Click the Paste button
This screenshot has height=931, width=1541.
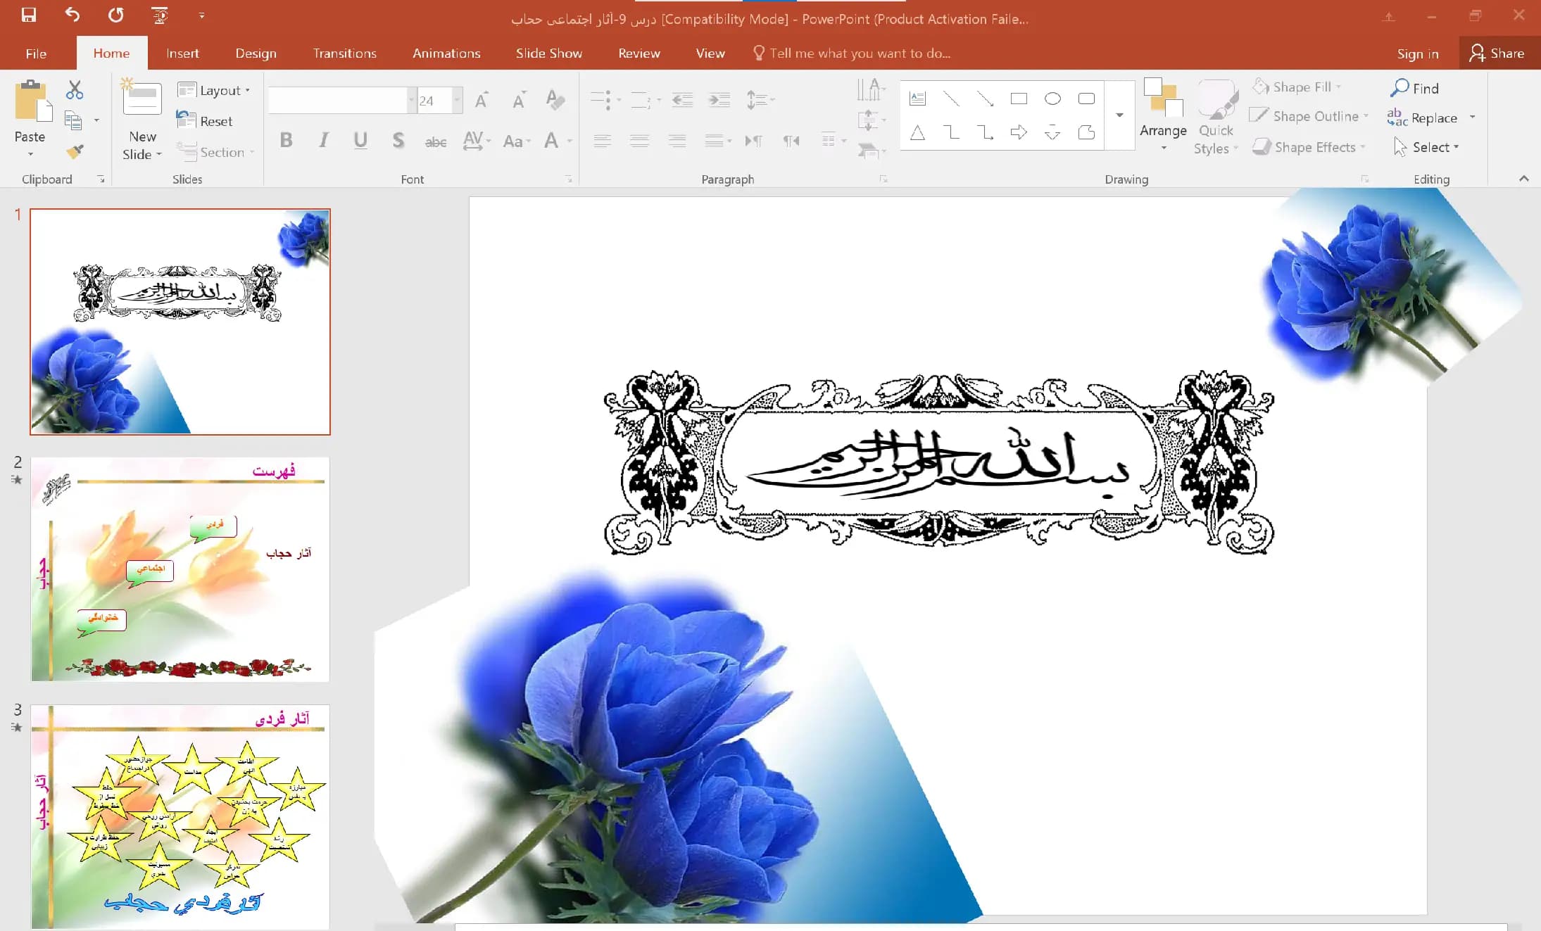pos(30,118)
